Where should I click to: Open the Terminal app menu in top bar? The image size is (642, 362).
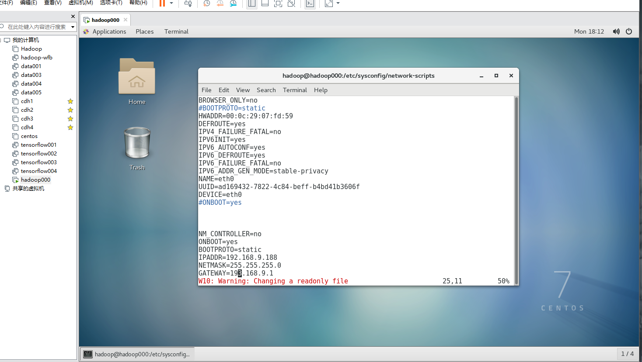[x=176, y=31]
